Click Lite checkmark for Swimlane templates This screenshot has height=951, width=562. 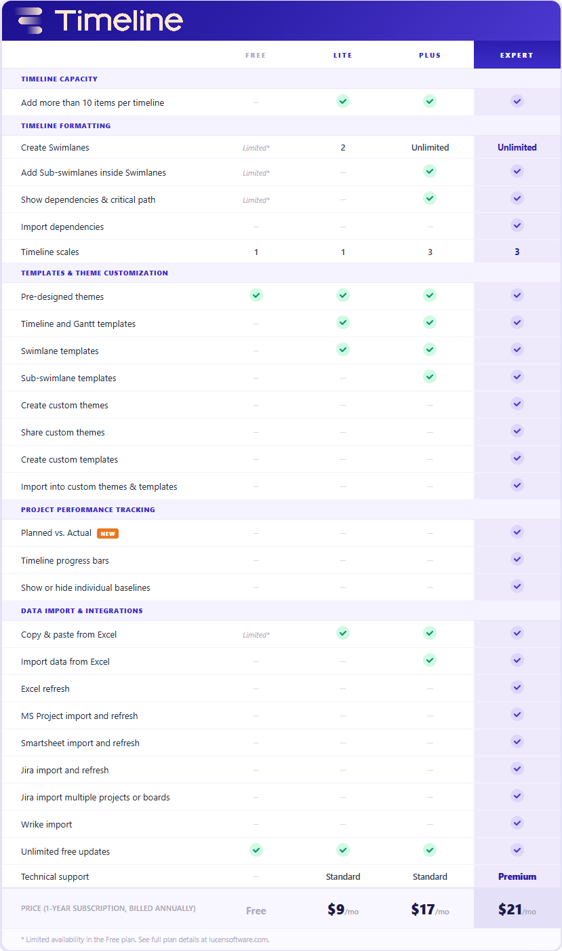click(x=343, y=349)
